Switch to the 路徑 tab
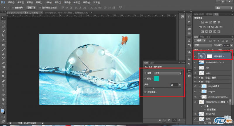Viewport: 234px width, 126px height. [x=209, y=37]
